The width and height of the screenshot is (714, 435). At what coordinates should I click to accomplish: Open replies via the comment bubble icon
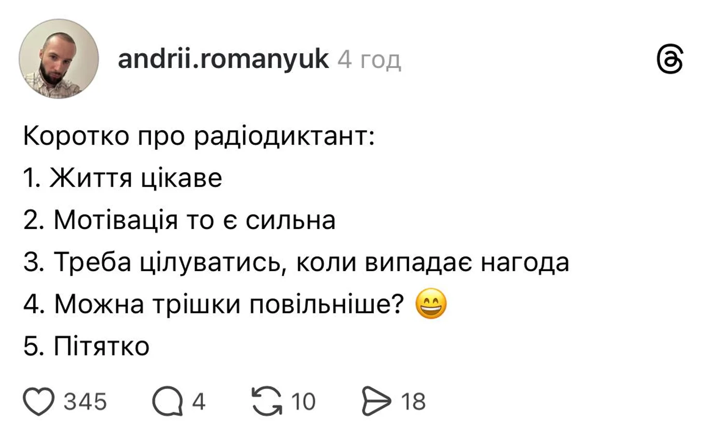point(167,401)
